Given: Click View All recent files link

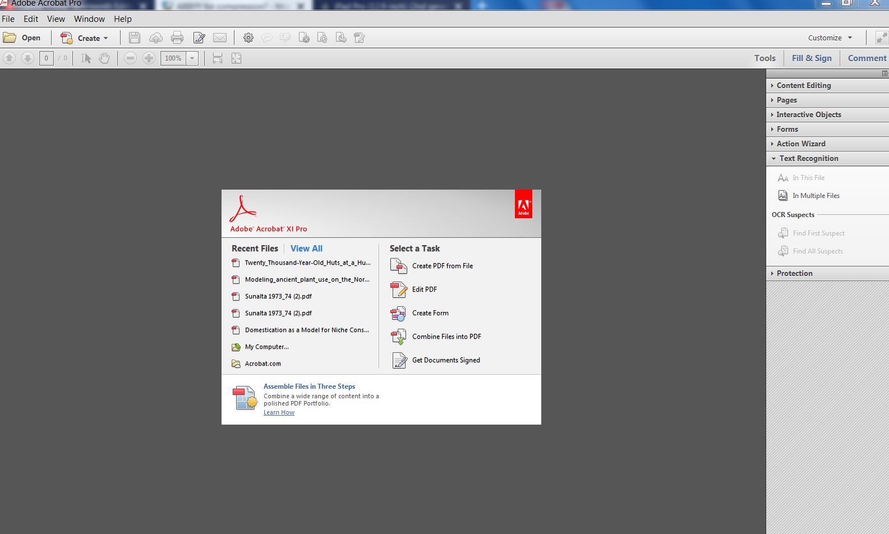Looking at the screenshot, I should tap(306, 248).
